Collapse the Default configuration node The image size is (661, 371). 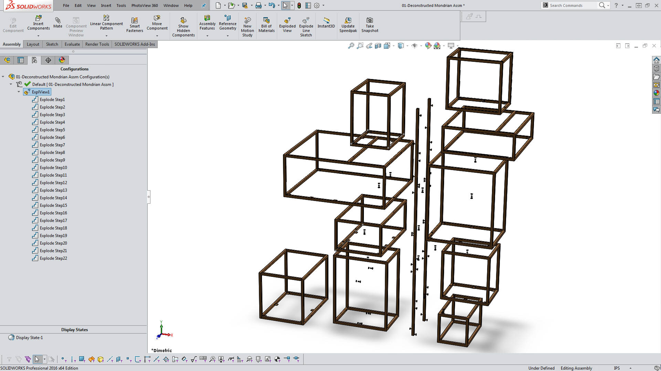point(11,85)
